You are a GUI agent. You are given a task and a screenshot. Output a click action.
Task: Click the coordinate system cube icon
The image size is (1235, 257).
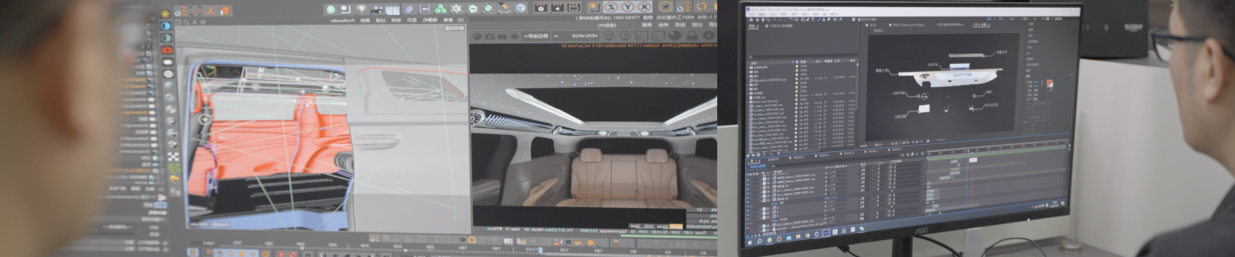tap(594, 7)
